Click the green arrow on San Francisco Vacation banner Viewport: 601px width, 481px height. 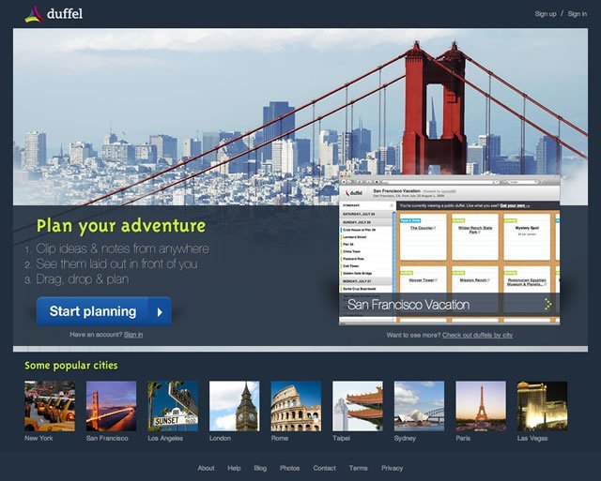point(547,304)
